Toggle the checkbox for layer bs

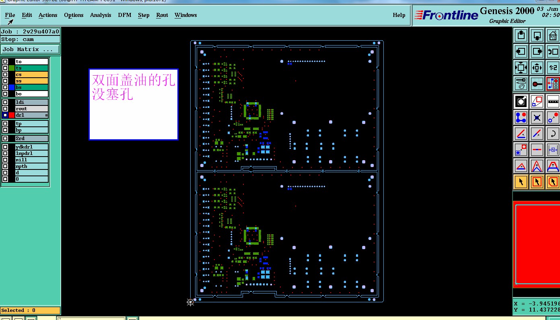[x=5, y=87]
